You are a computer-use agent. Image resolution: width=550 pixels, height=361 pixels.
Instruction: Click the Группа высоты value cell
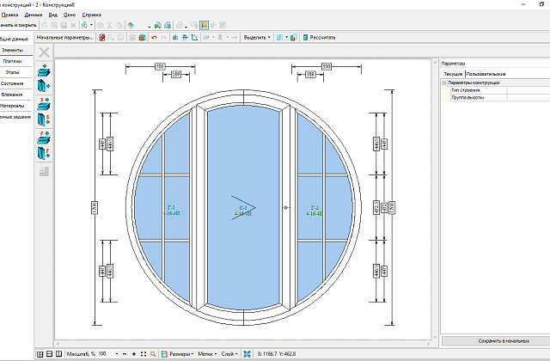coord(529,97)
